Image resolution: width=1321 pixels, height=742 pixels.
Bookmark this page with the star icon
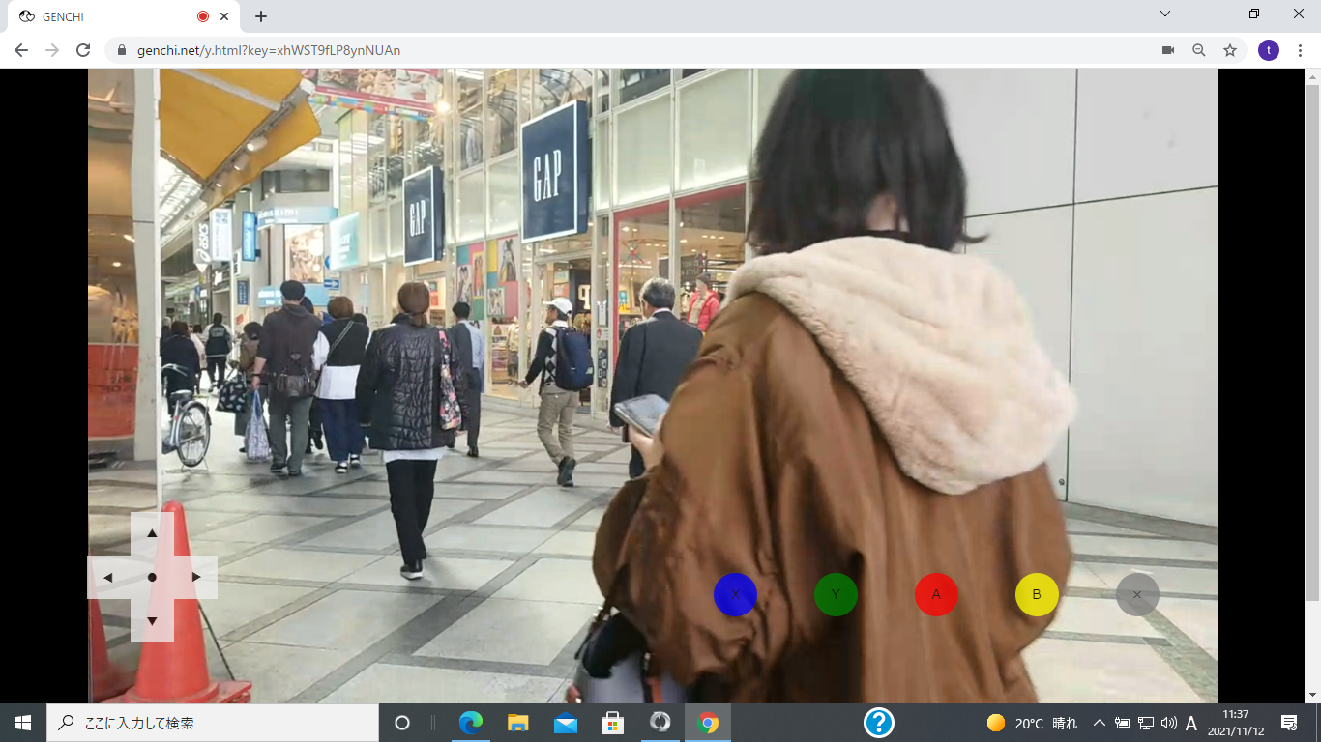(1230, 50)
